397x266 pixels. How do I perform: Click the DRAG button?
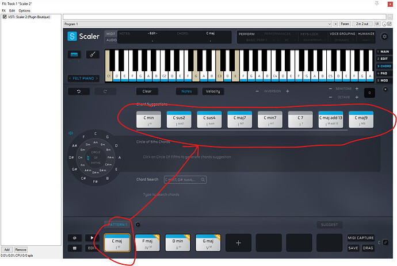(368, 248)
